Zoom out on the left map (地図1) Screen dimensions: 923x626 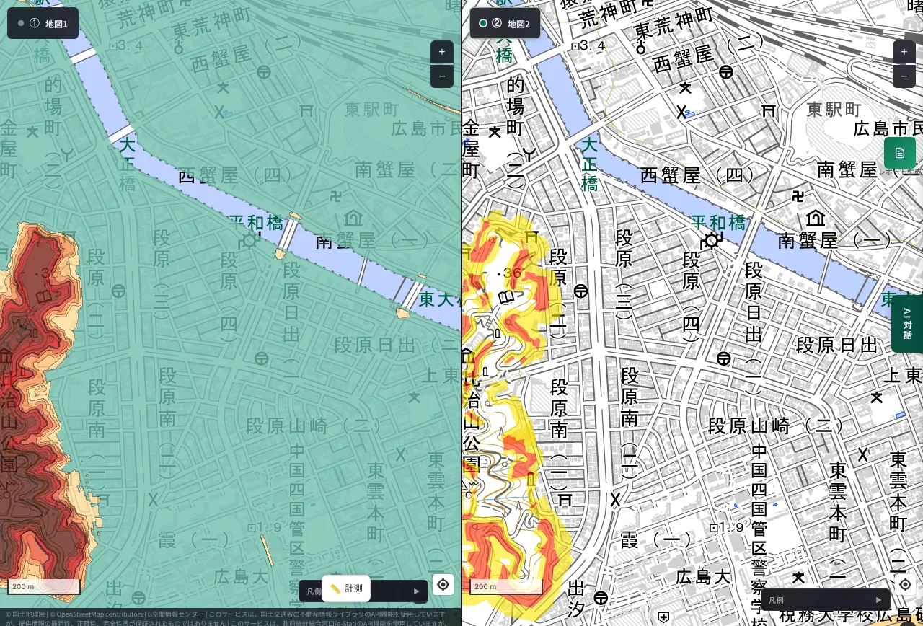click(442, 76)
